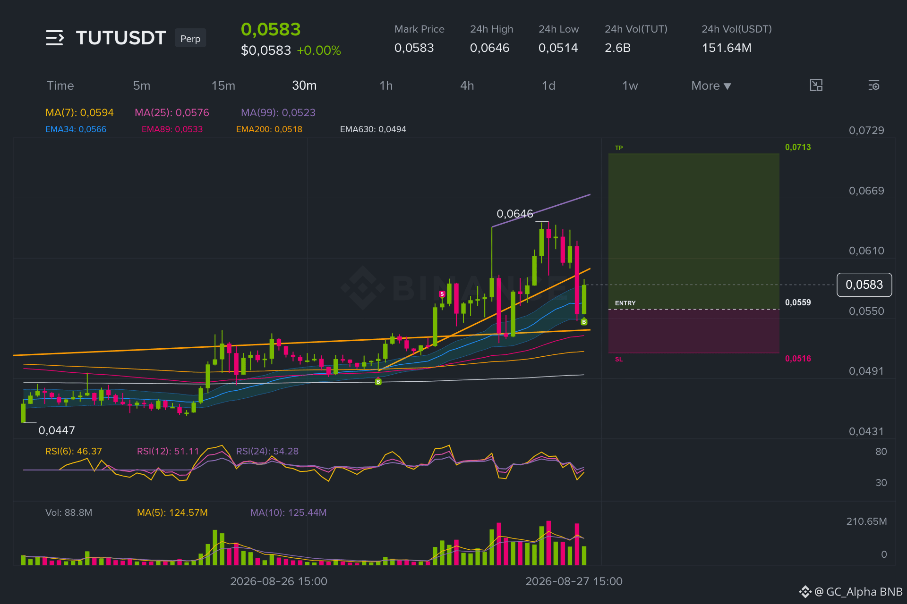Screen dimensions: 907x604
Task: Click the RSI(12): 51.11 label
Action: pyautogui.click(x=168, y=452)
